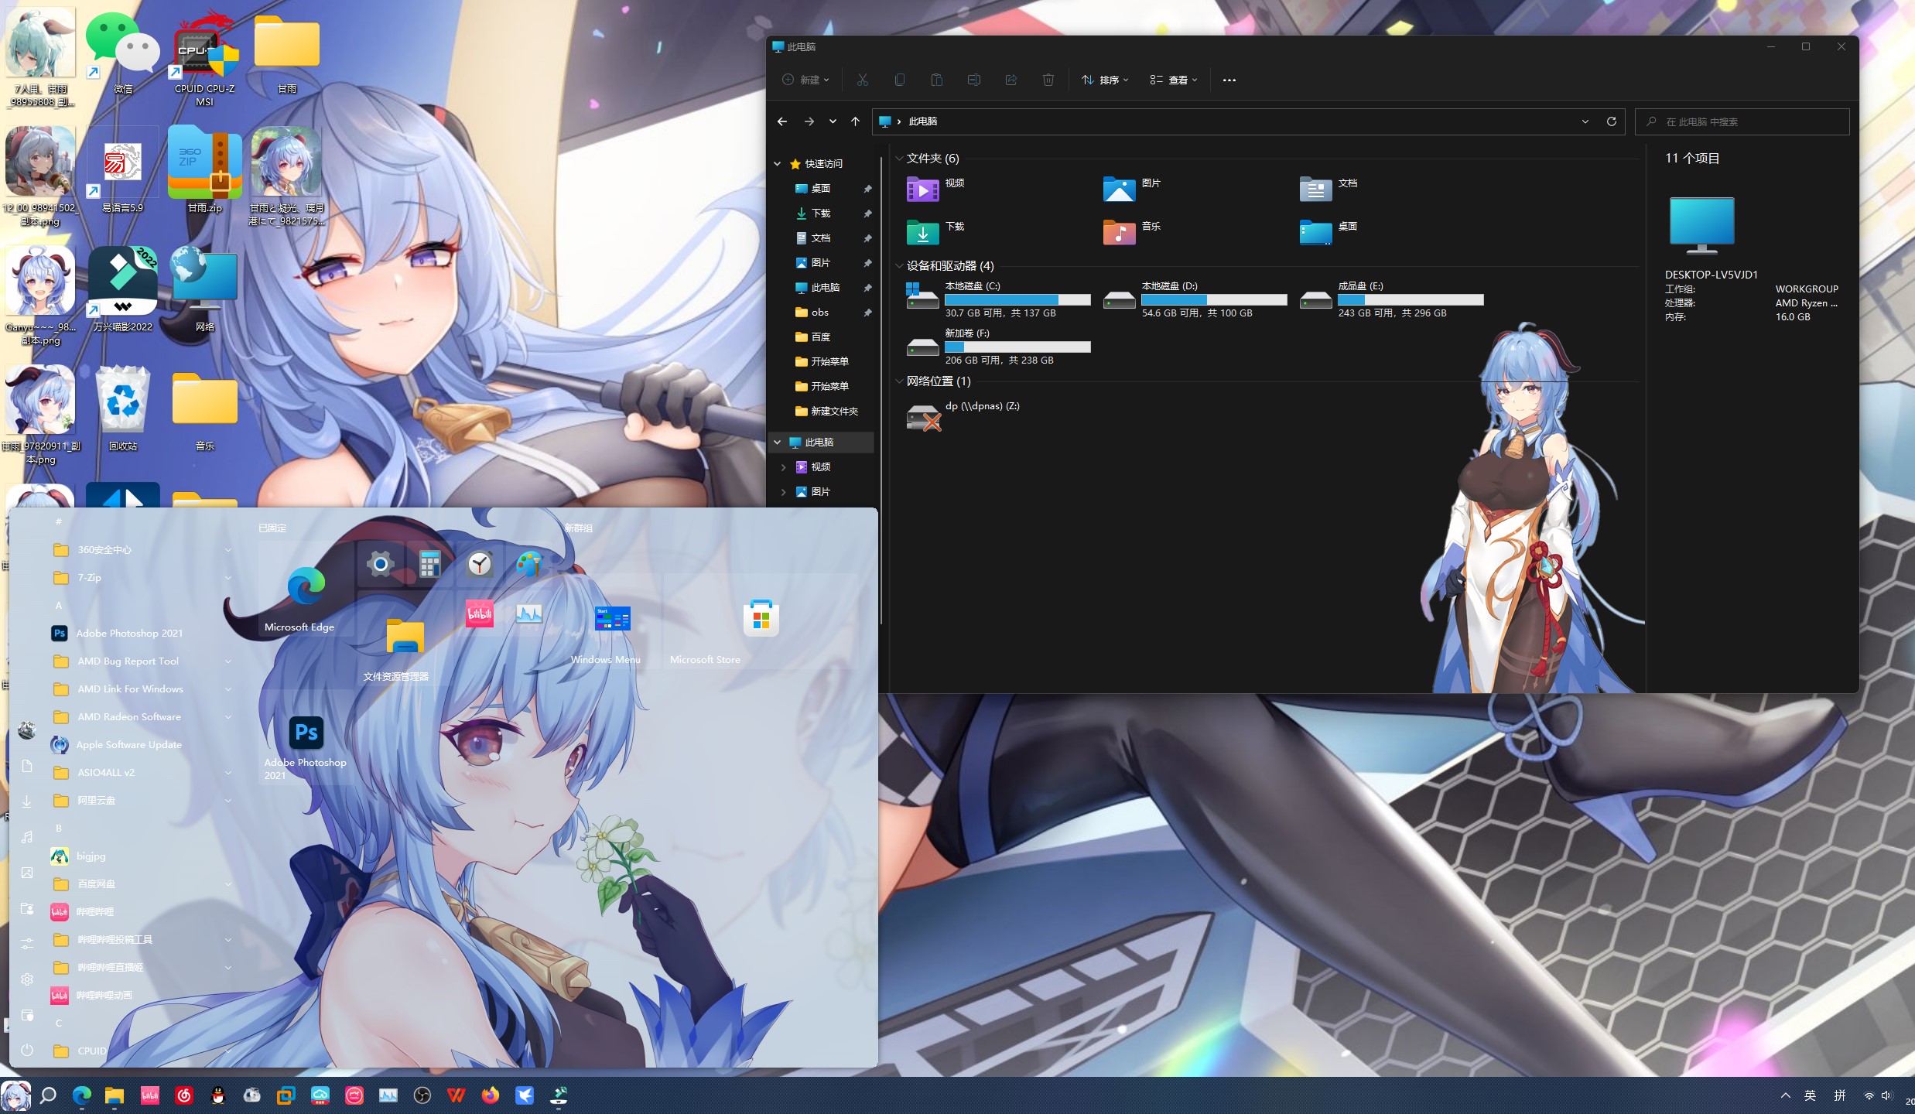Open local disk C: drive usage bar
Image resolution: width=1915 pixels, height=1114 pixels.
pyautogui.click(x=1017, y=299)
